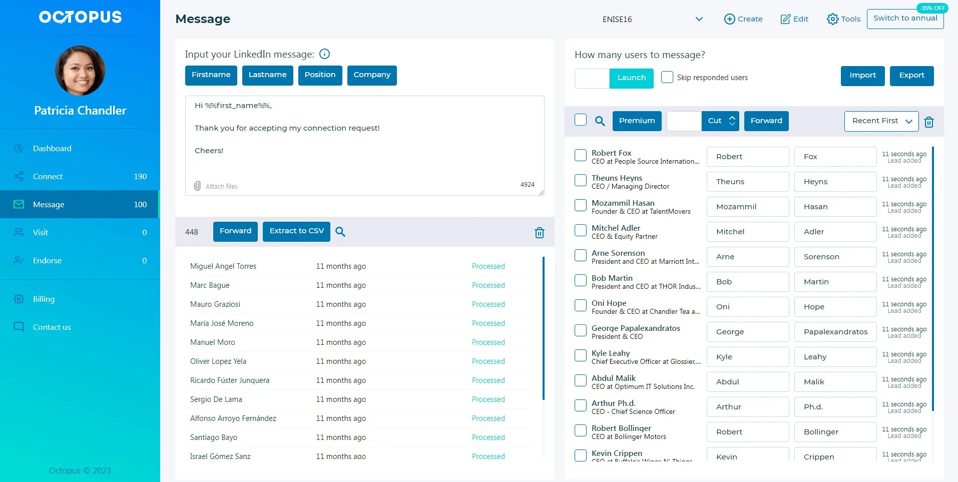This screenshot has height=482, width=958.
Task: Open the Tools settings icon
Action: (832, 19)
